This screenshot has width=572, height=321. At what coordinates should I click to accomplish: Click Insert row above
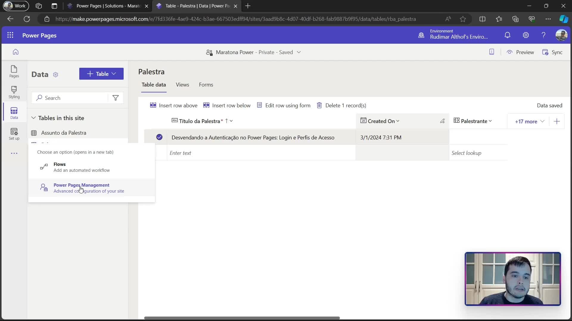click(x=174, y=106)
